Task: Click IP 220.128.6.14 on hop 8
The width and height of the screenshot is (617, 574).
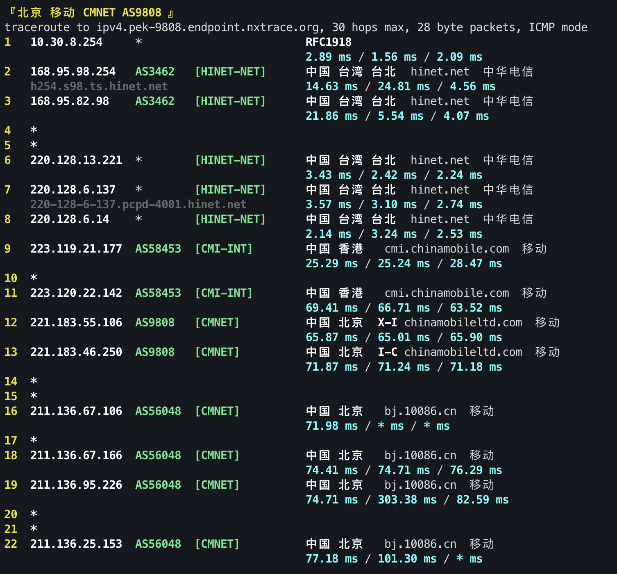Action: click(70, 219)
